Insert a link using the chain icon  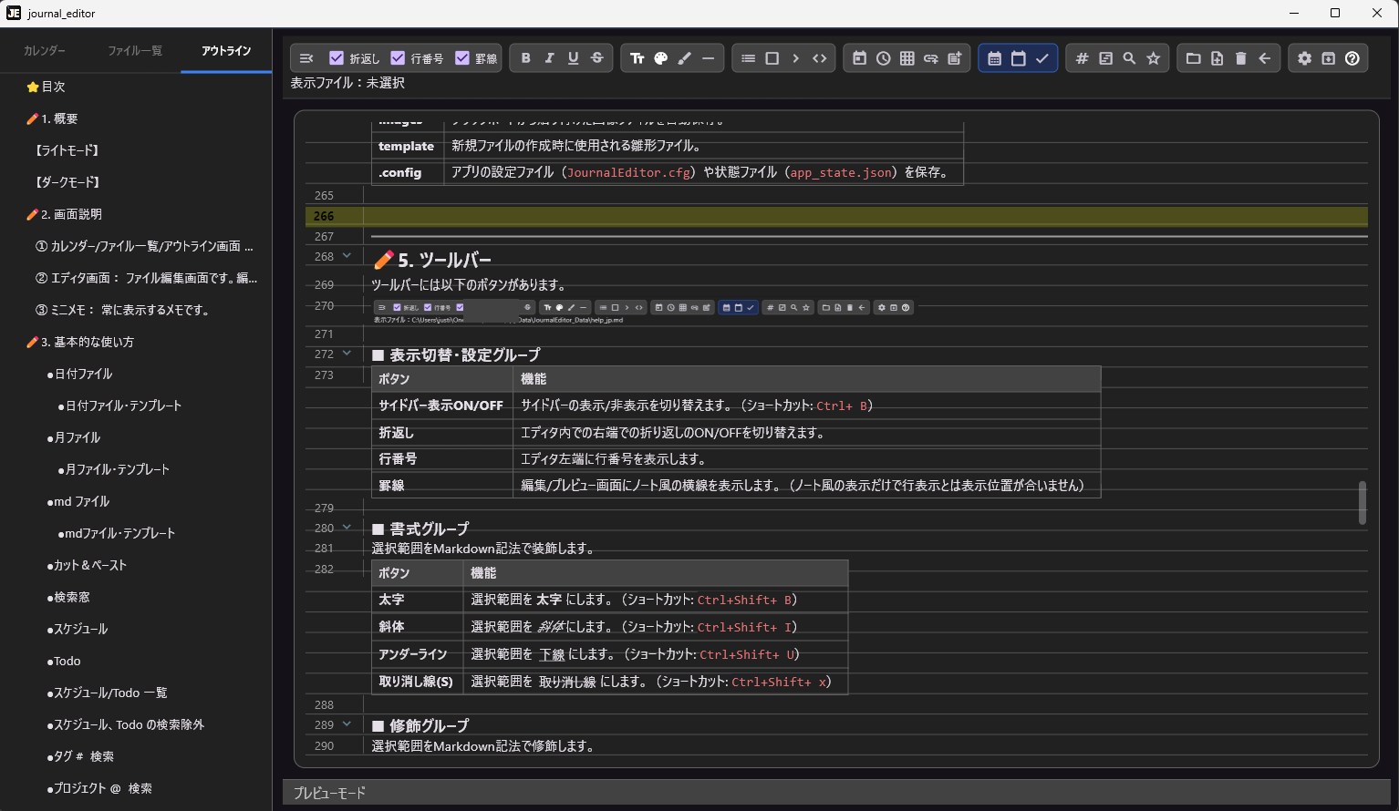[930, 58]
